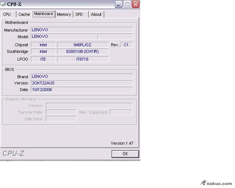Click the chipset revision C1 value

[x=126, y=45]
